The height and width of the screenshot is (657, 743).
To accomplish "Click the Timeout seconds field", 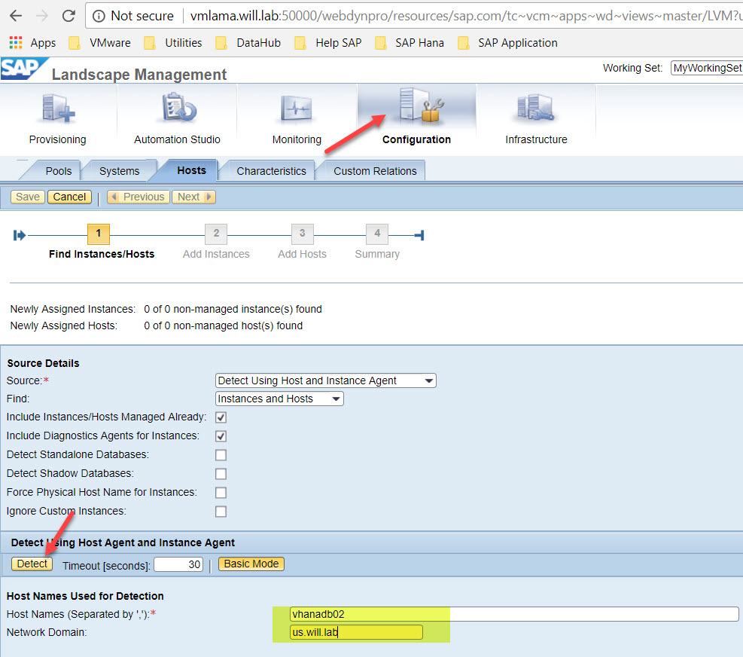I will tap(178, 564).
